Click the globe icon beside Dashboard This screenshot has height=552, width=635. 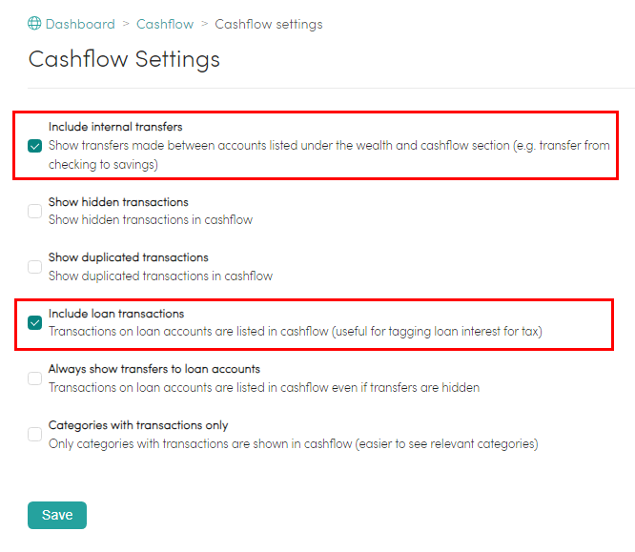34,24
